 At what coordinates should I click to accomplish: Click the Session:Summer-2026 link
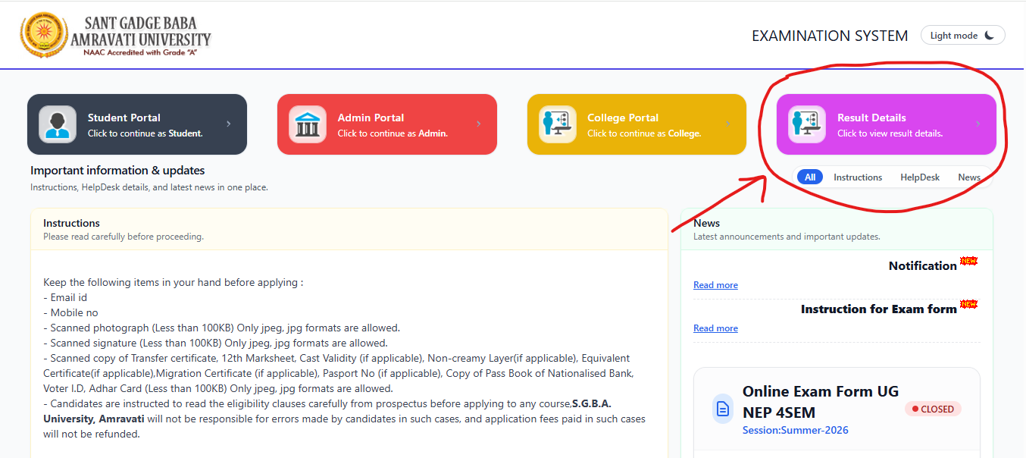[x=796, y=430]
